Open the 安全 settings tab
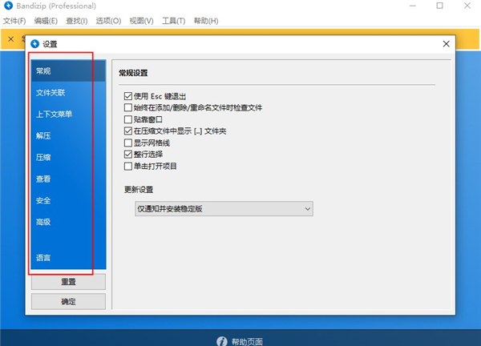Image resolution: width=481 pixels, height=346 pixels. tap(68, 200)
